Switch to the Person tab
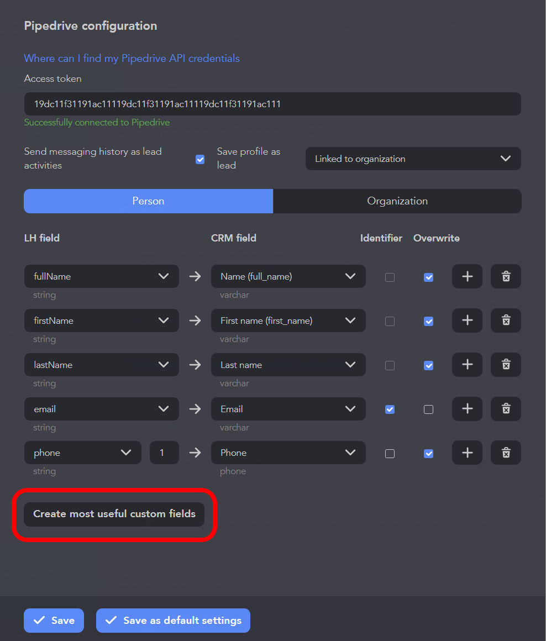This screenshot has width=546, height=641. [148, 201]
